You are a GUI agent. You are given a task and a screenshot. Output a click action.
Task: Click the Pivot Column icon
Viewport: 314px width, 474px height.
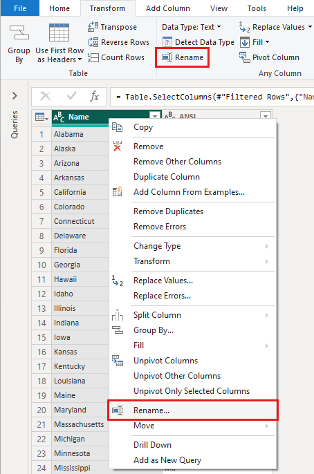(x=244, y=57)
